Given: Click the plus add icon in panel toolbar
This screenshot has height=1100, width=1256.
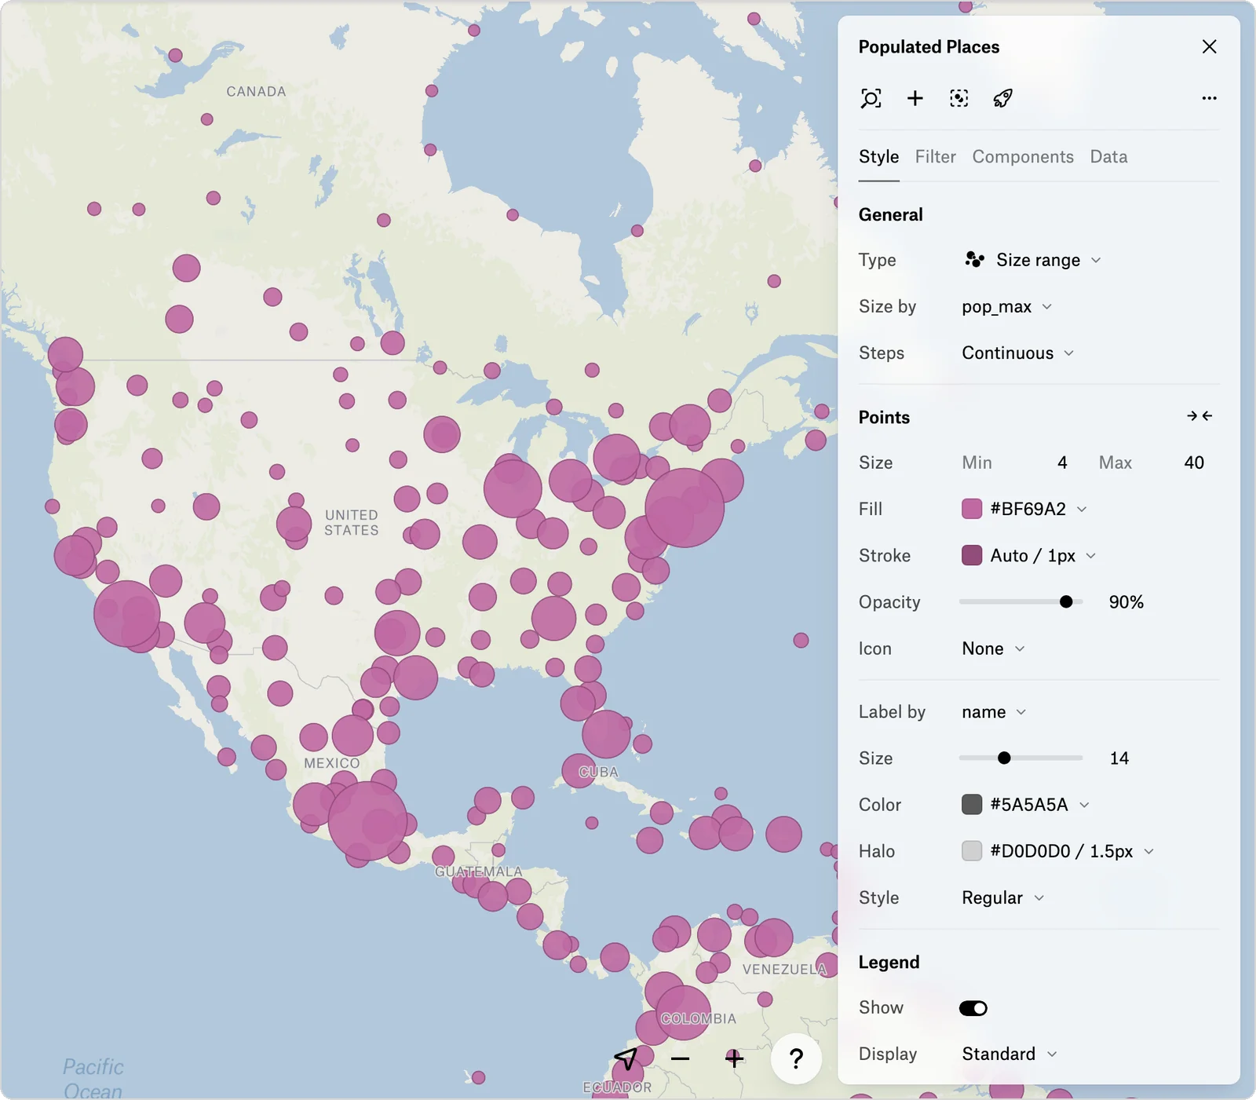Looking at the screenshot, I should click(x=915, y=98).
